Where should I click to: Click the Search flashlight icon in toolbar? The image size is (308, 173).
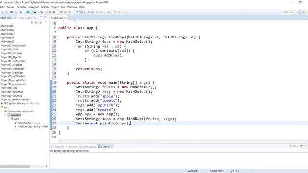click(69, 12)
